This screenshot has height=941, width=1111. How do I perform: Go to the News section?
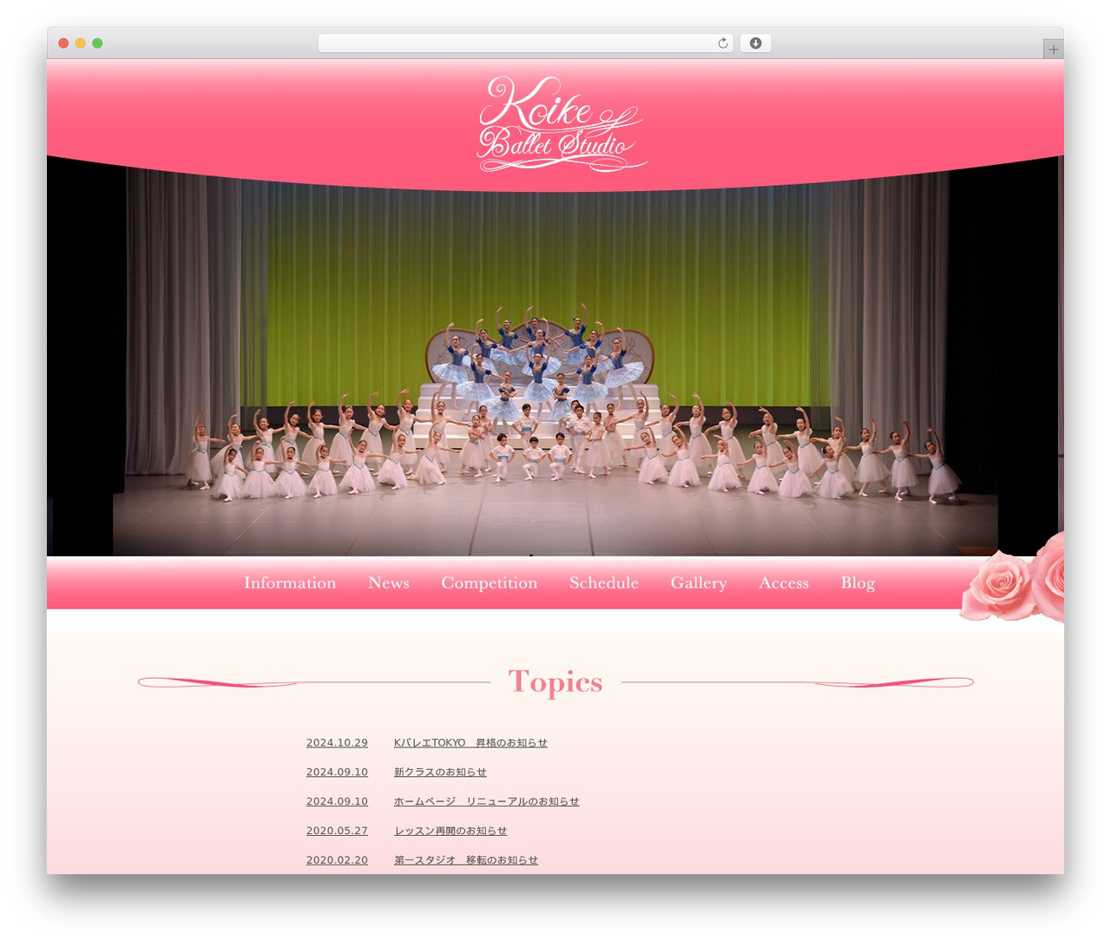pos(389,582)
